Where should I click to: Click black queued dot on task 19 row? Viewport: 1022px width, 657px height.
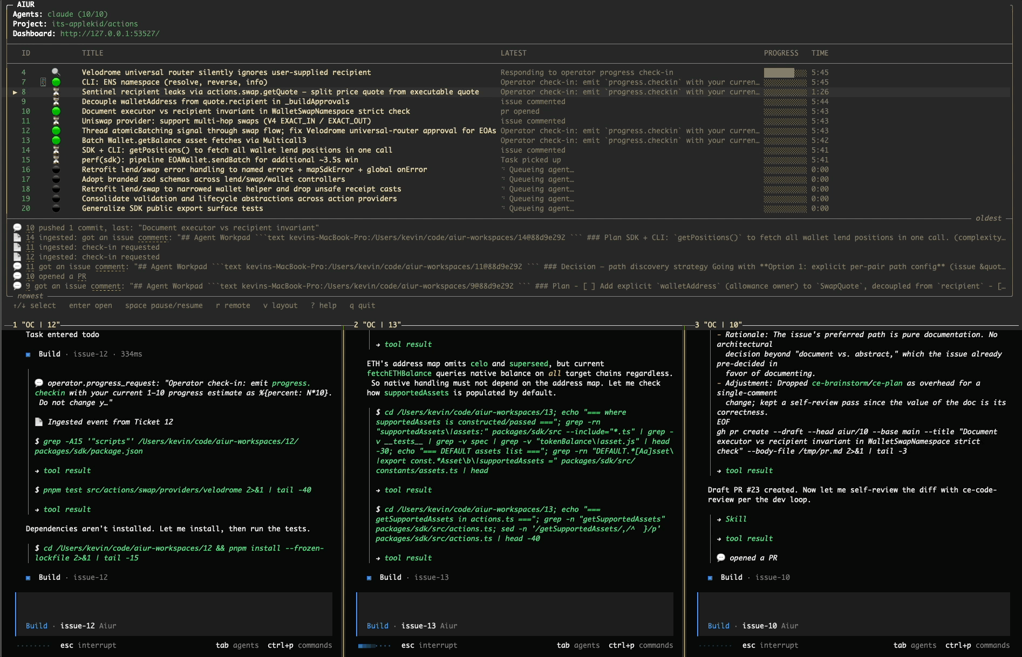[56, 199]
